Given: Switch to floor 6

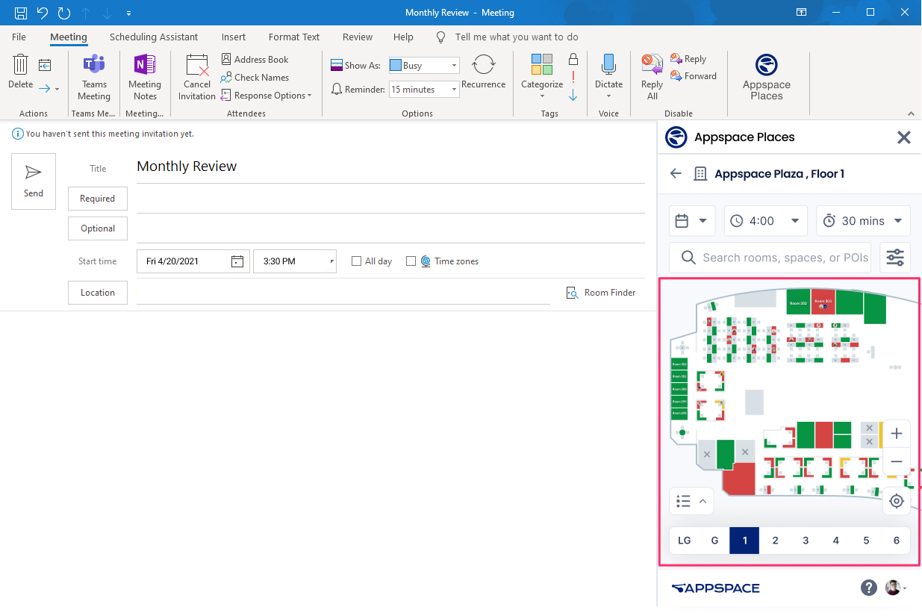Looking at the screenshot, I should [897, 541].
